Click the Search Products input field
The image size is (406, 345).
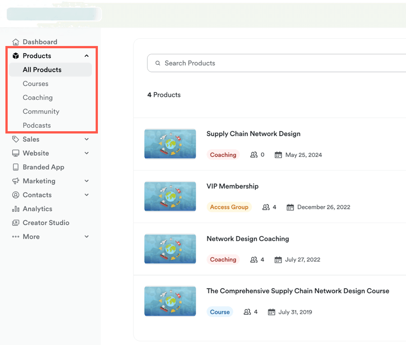tap(280, 63)
